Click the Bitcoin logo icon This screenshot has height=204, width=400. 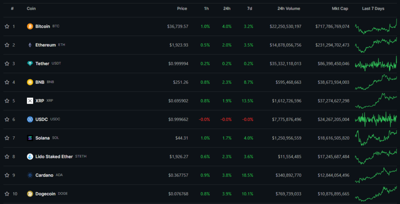coord(30,27)
